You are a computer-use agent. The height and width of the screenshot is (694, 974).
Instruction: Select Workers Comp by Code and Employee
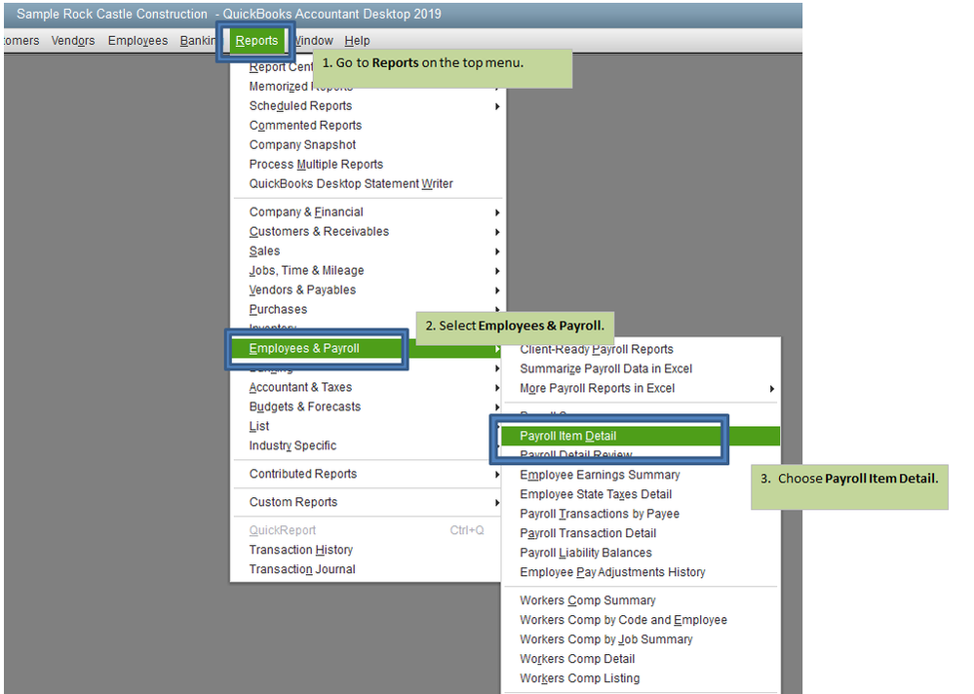642,620
